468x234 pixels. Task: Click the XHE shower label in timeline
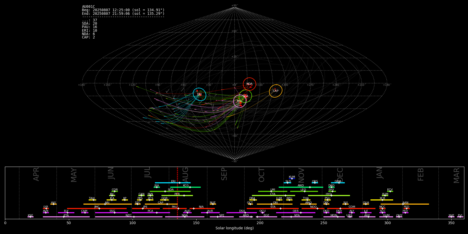tap(451, 216)
